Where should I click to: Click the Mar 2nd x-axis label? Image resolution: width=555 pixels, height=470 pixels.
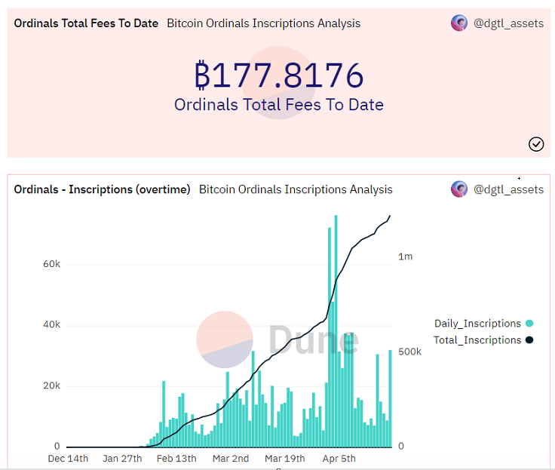(x=230, y=459)
